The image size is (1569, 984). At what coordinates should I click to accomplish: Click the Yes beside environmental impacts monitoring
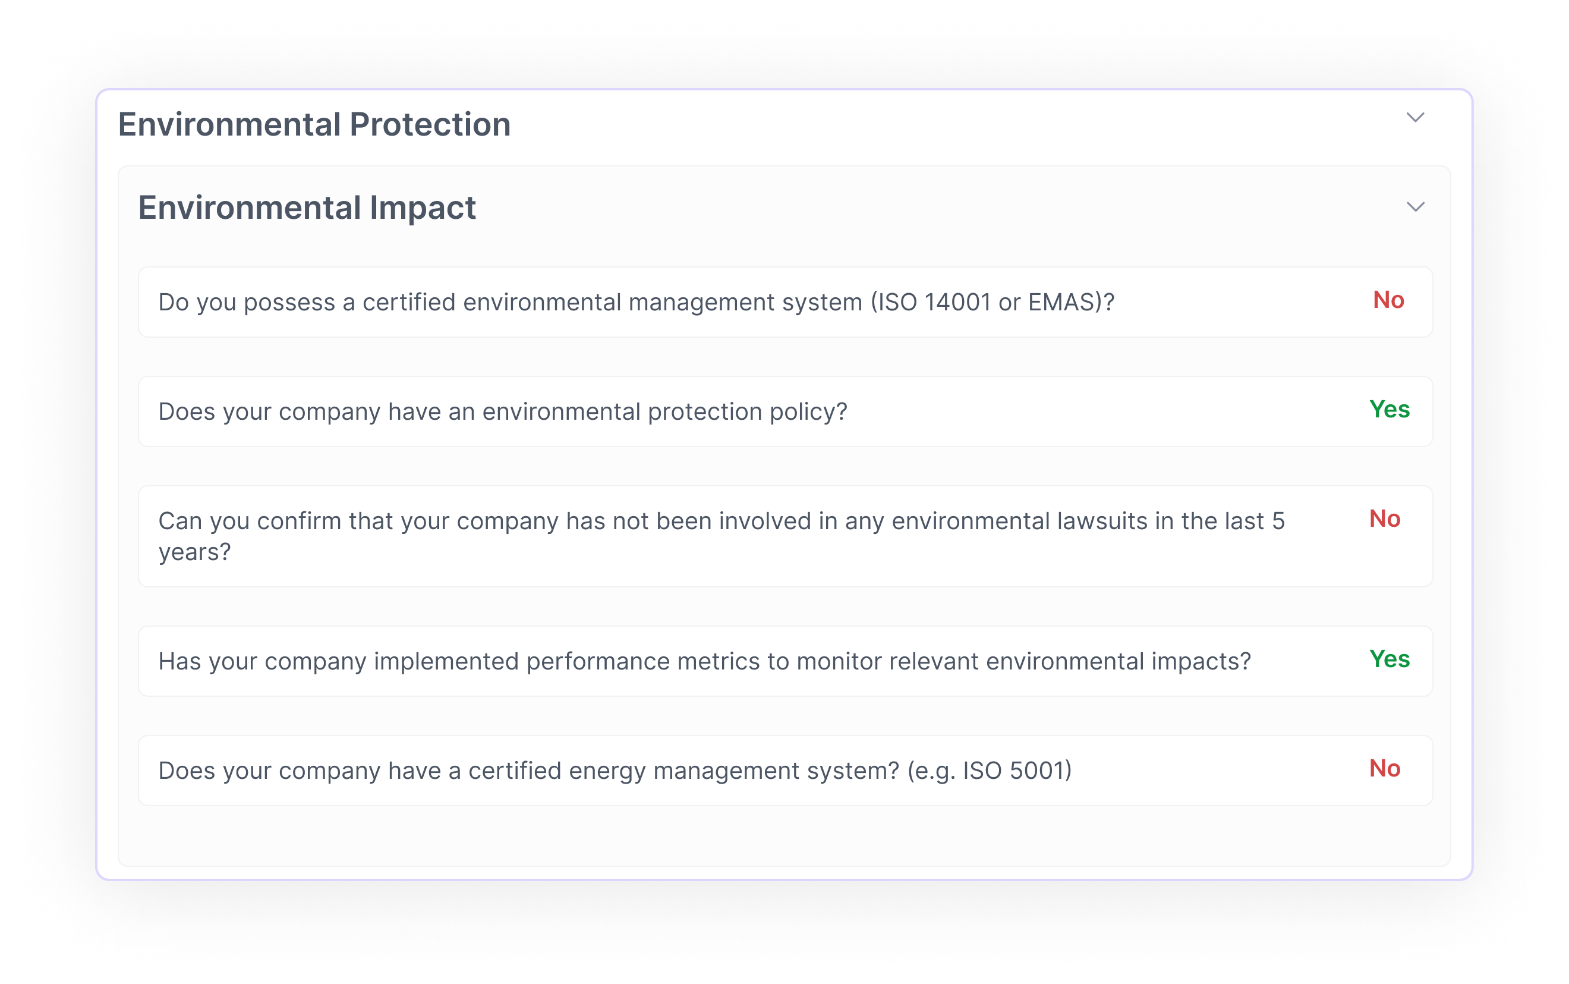1389,659
